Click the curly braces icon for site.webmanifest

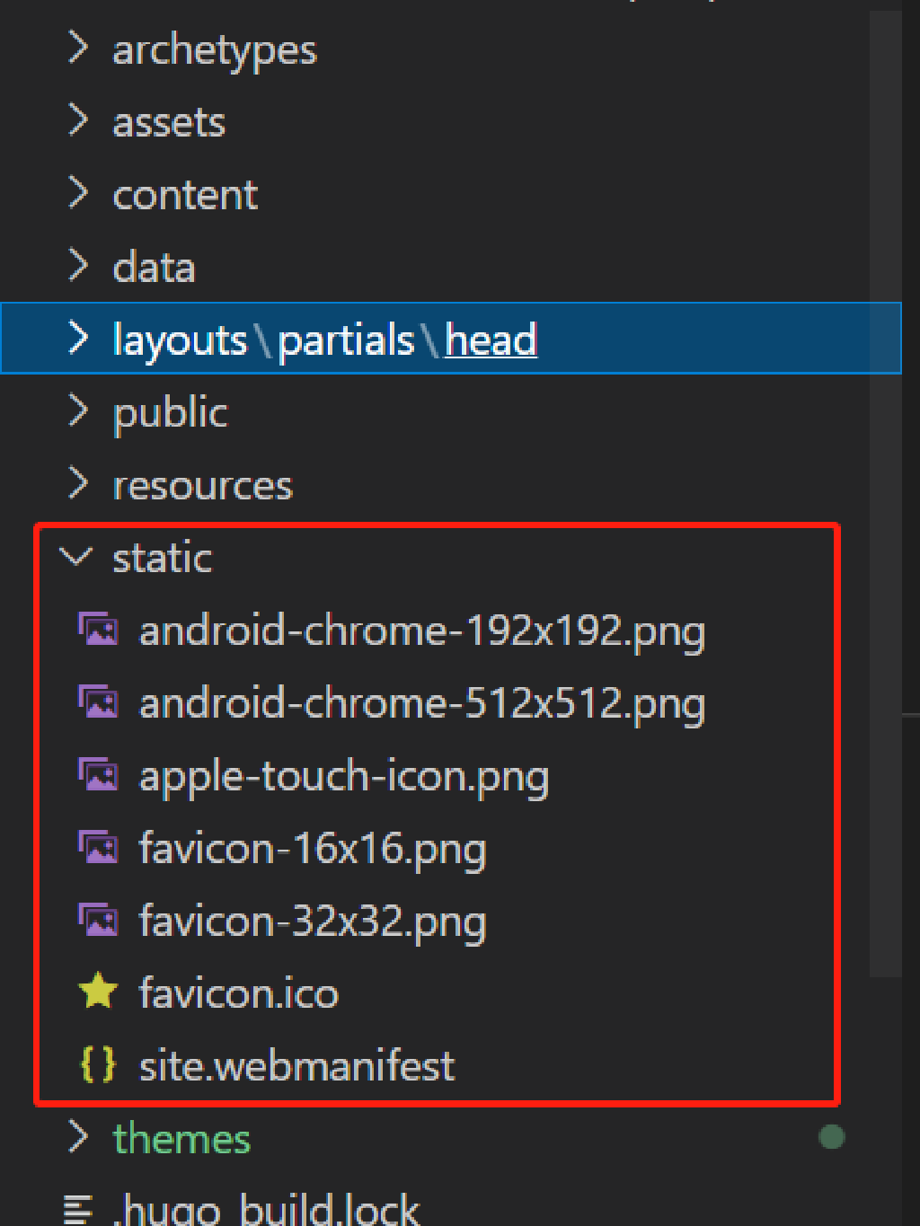[98, 1065]
